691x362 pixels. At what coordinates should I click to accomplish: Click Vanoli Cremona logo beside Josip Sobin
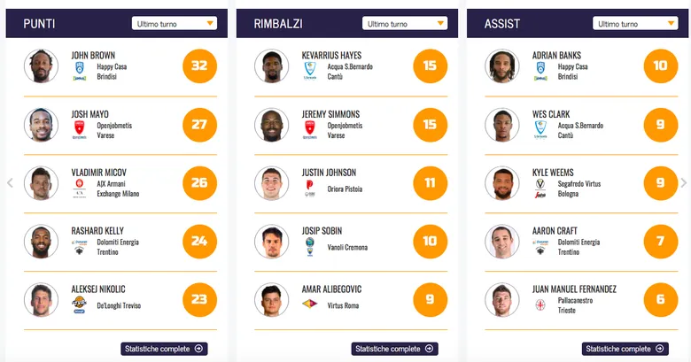[310, 247]
